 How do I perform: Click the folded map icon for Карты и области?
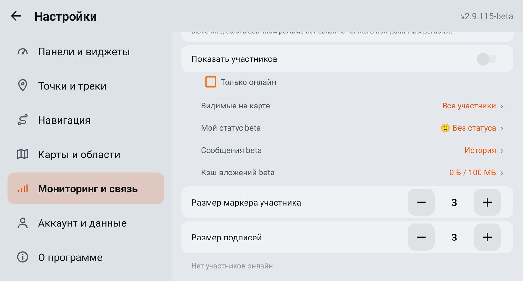click(x=23, y=154)
